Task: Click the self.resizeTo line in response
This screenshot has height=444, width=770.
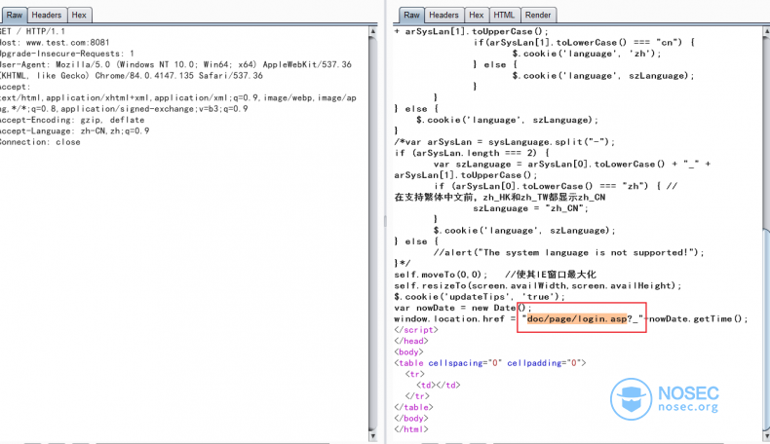Action: pos(538,285)
